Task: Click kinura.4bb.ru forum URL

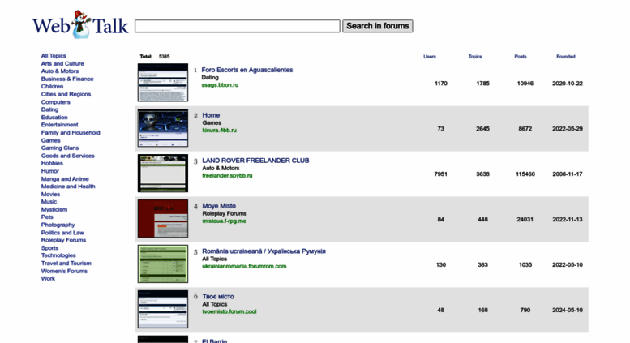Action: pyautogui.click(x=220, y=131)
